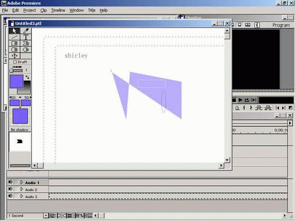This screenshot has width=295, height=221.
Task: Click the shirley text on the canvas
Action: pos(76,55)
